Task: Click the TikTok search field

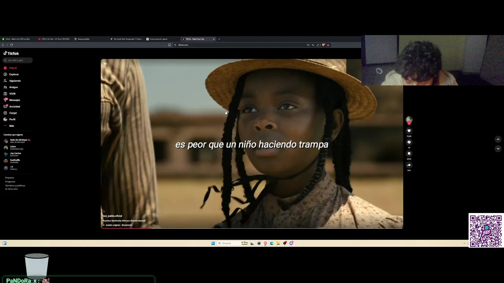Action: coord(18,60)
